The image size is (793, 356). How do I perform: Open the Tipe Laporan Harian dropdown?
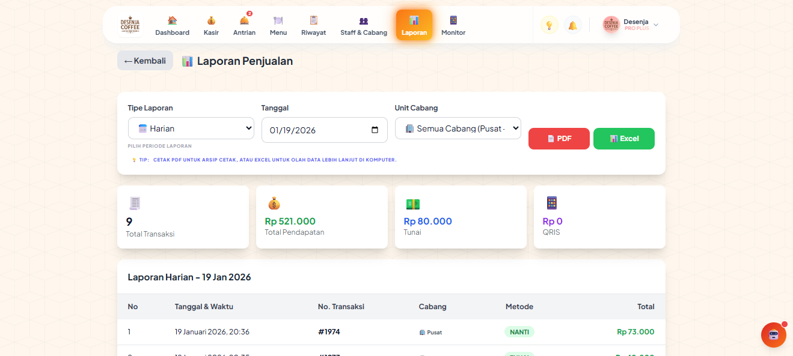coord(191,128)
